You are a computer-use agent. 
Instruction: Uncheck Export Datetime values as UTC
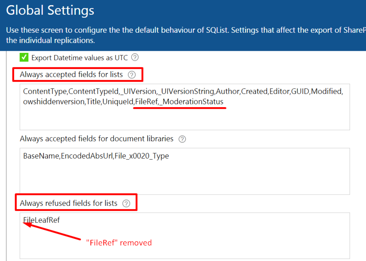24,57
